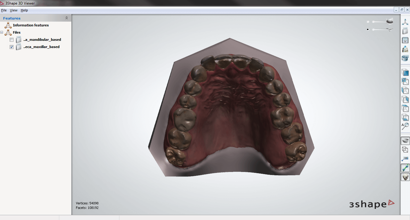Click the magnifier with letter A icon
This screenshot has width=410, height=220.
pos(405,126)
